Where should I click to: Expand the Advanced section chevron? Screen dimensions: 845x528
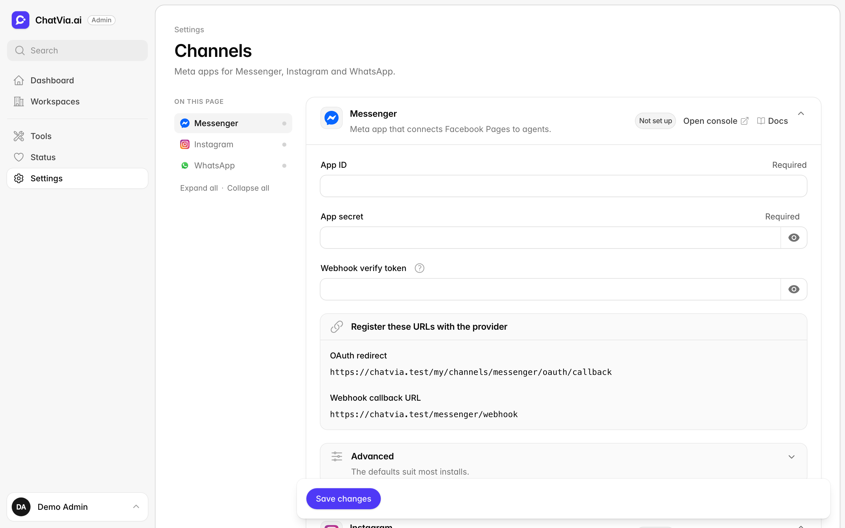(792, 457)
